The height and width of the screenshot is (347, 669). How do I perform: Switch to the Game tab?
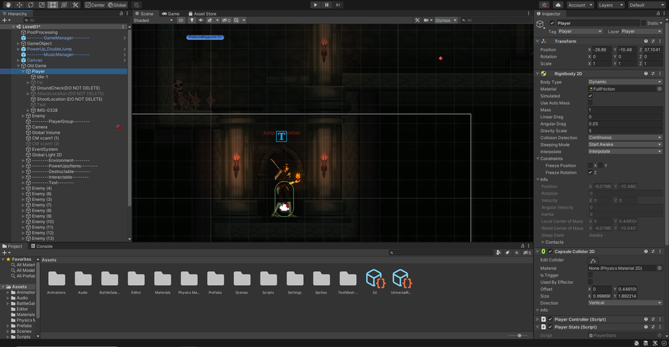point(170,14)
